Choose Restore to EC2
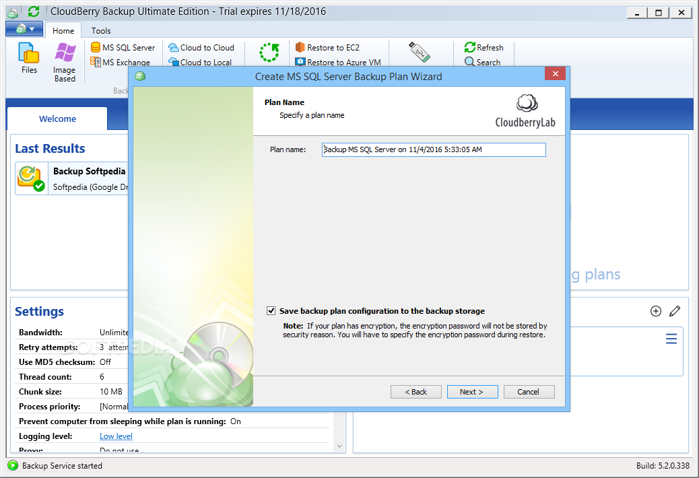This screenshot has height=478, width=699. (328, 48)
